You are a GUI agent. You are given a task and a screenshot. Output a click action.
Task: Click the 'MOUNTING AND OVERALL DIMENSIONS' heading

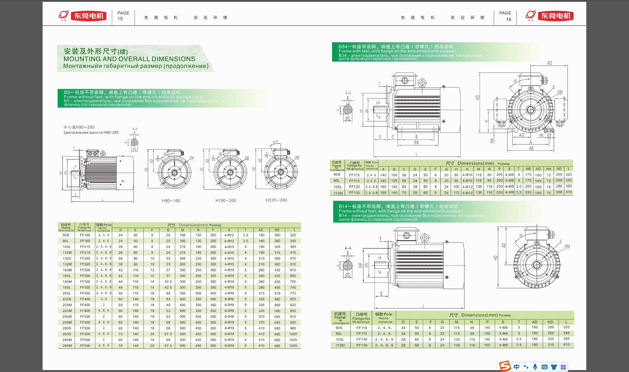pyautogui.click(x=129, y=59)
